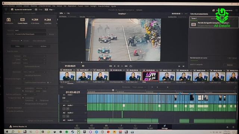Switch to the Edición page
Screen dimensions: 239x134
pos(106,127)
